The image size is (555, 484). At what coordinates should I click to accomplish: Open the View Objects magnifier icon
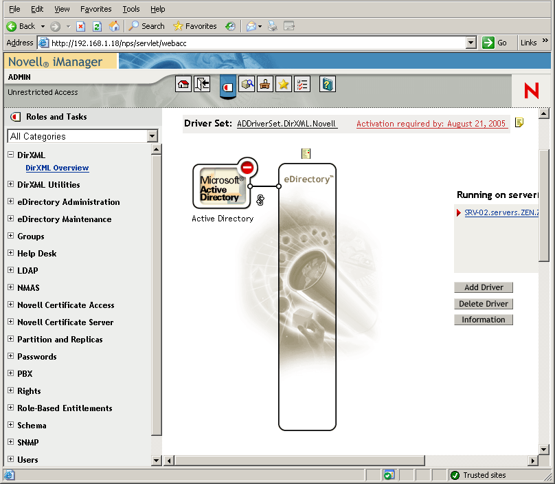[x=247, y=84]
